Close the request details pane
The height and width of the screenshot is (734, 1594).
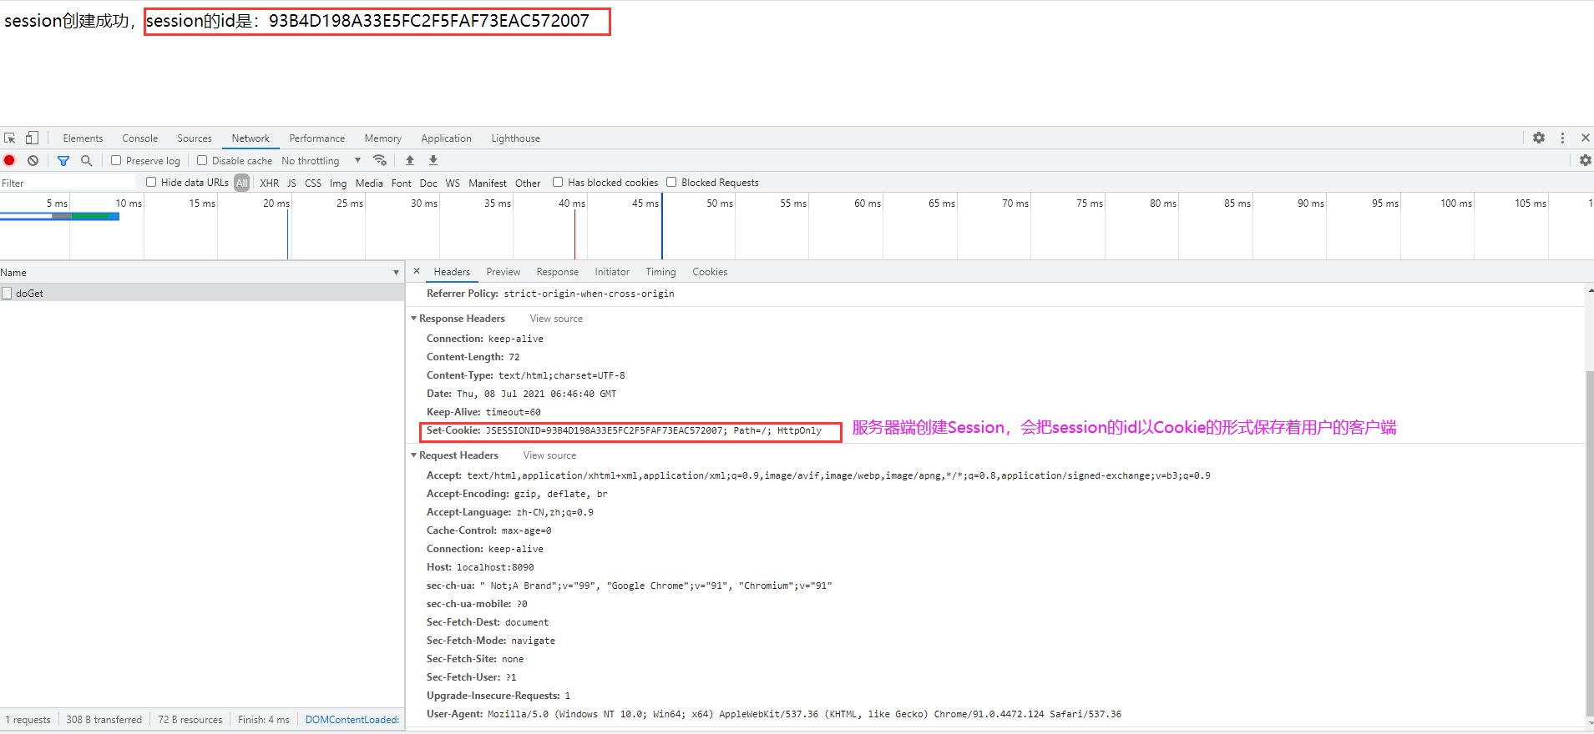click(417, 271)
